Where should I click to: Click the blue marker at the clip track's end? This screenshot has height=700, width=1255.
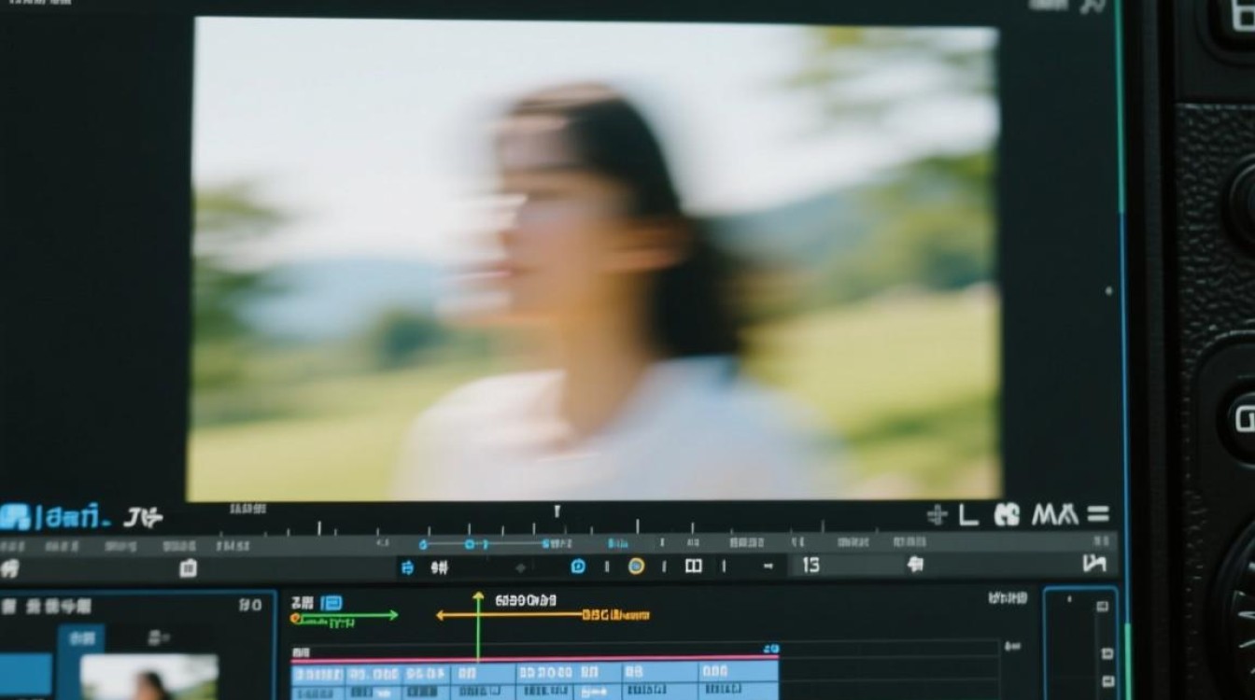(770, 649)
